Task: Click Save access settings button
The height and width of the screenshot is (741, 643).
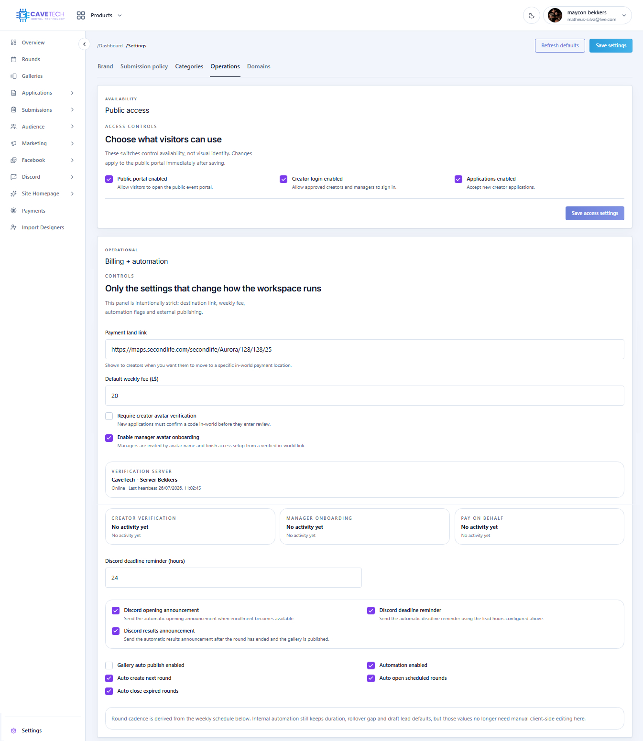Action: (x=595, y=213)
